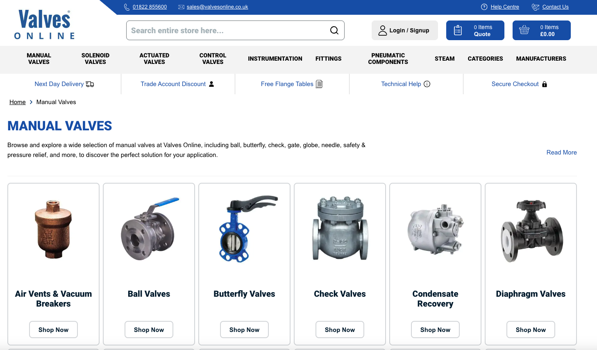Click the user profile icon in Login
Image resolution: width=597 pixels, height=350 pixels.
[382, 30]
